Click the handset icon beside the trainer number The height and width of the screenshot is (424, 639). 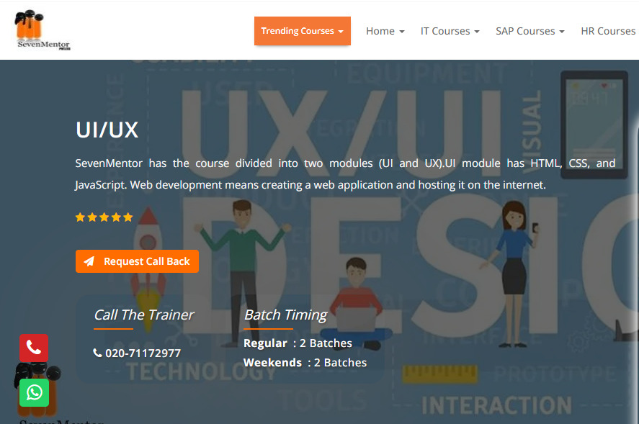pos(98,353)
